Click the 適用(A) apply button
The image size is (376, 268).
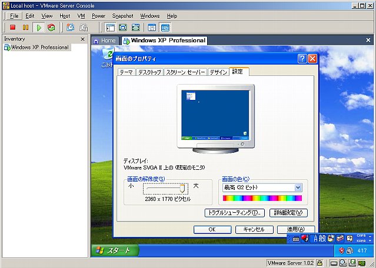(x=296, y=229)
